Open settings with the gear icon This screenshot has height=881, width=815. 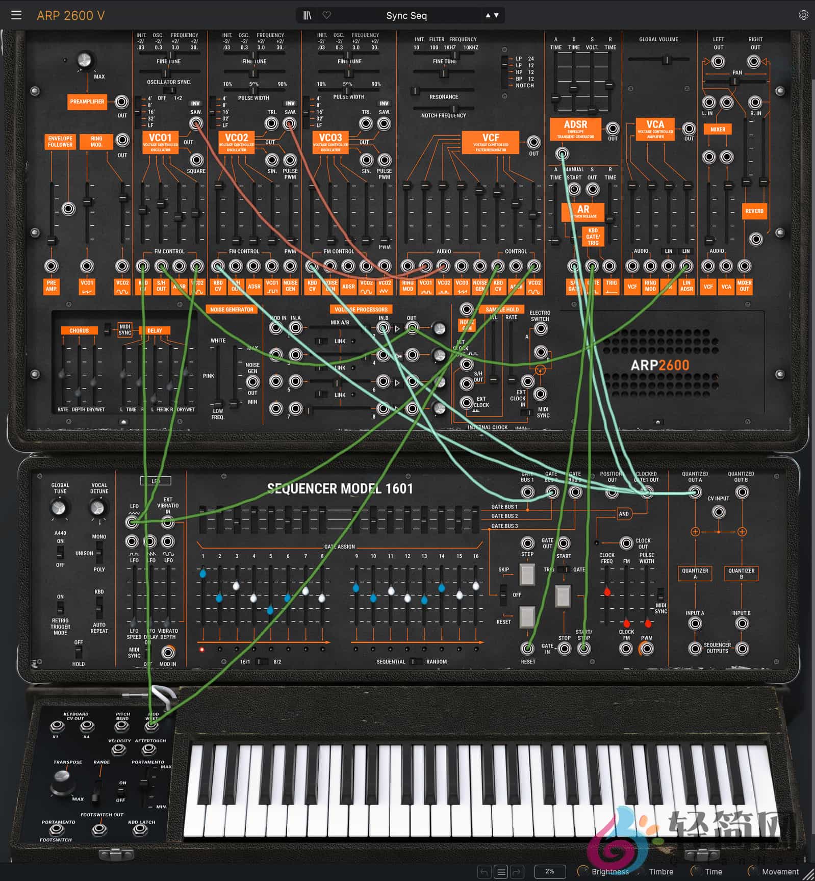coord(804,15)
